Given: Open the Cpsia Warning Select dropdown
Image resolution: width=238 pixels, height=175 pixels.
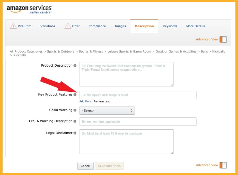Looking at the screenshot, I should coord(107,110).
